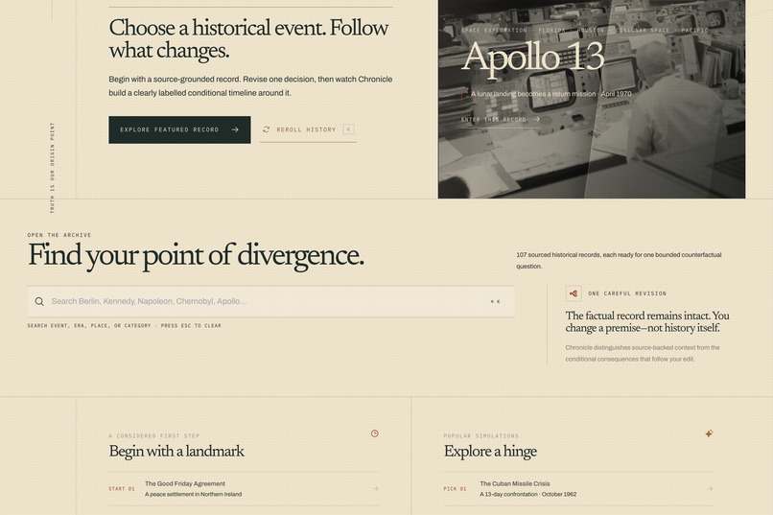Click the 'PICK 01' label
This screenshot has width=773, height=515.
[x=455, y=489]
